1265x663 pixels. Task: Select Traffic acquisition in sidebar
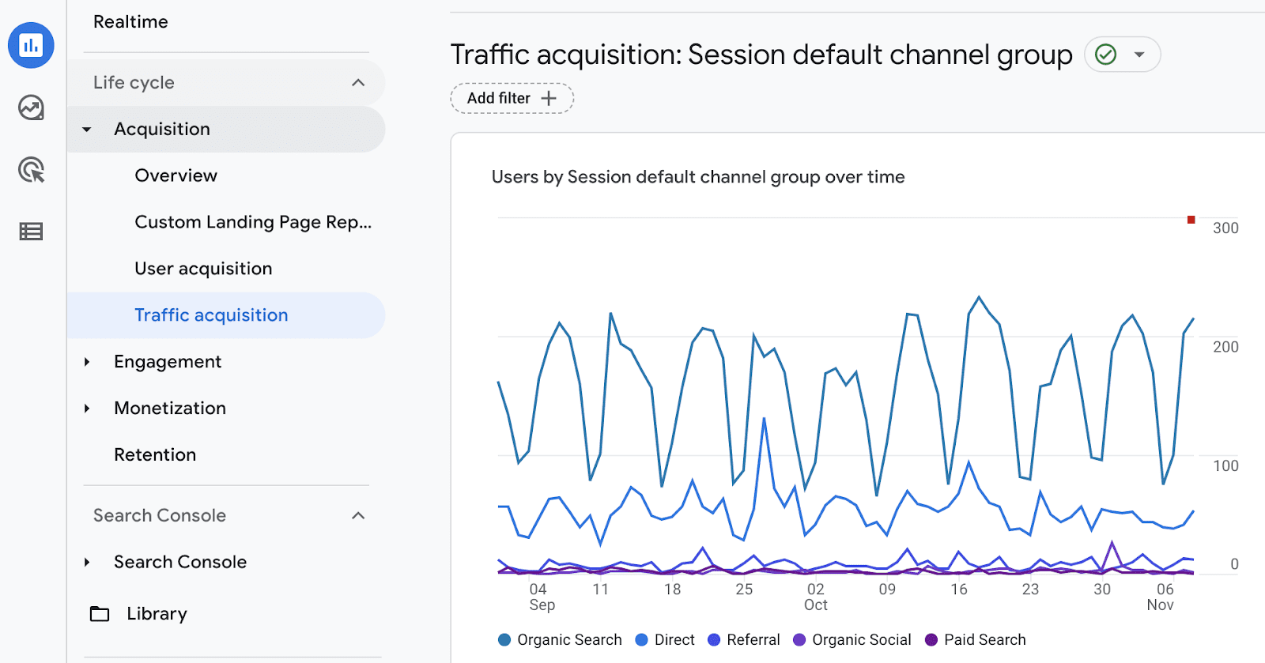(x=211, y=315)
